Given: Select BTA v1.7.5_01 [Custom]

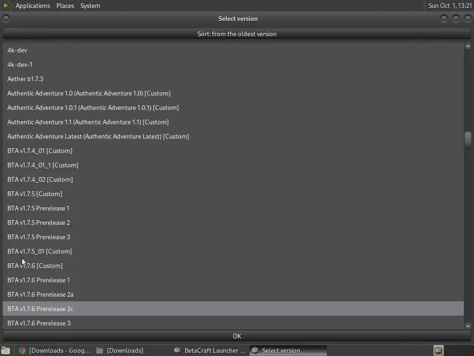Looking at the screenshot, I should (233, 252).
